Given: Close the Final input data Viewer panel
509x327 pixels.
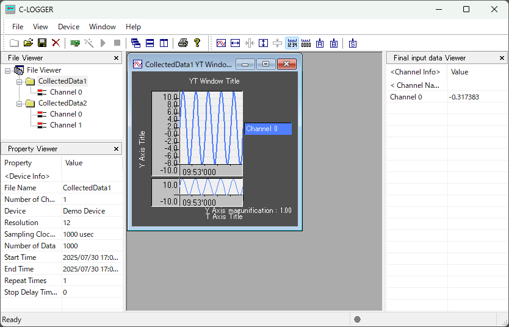Looking at the screenshot, I should tap(502, 58).
